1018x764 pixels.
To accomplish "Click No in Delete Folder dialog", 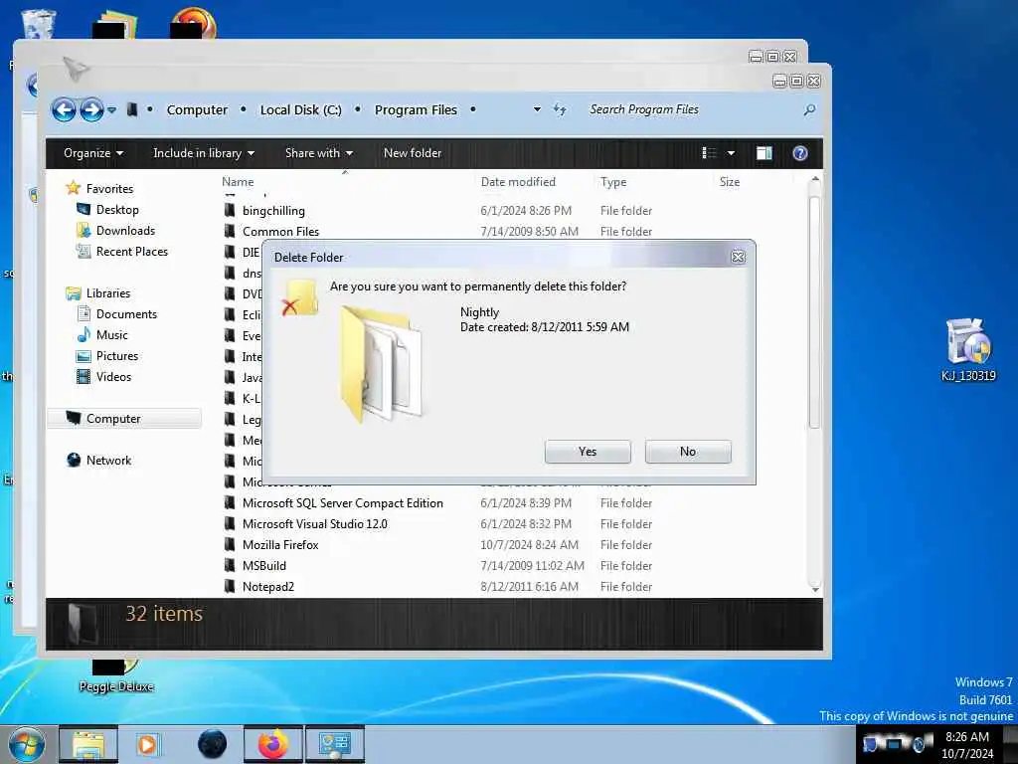I will (x=688, y=452).
